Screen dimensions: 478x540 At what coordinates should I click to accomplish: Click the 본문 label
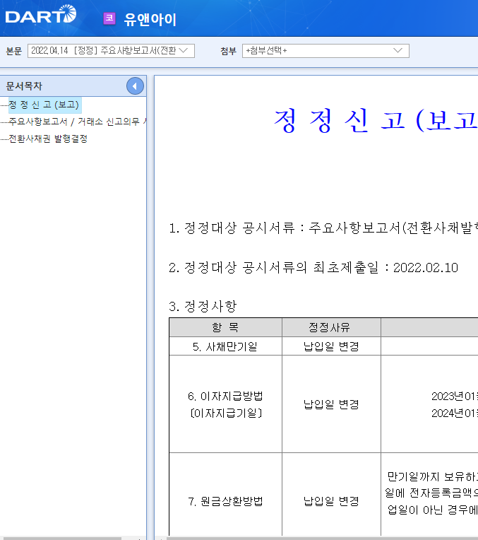point(13,51)
